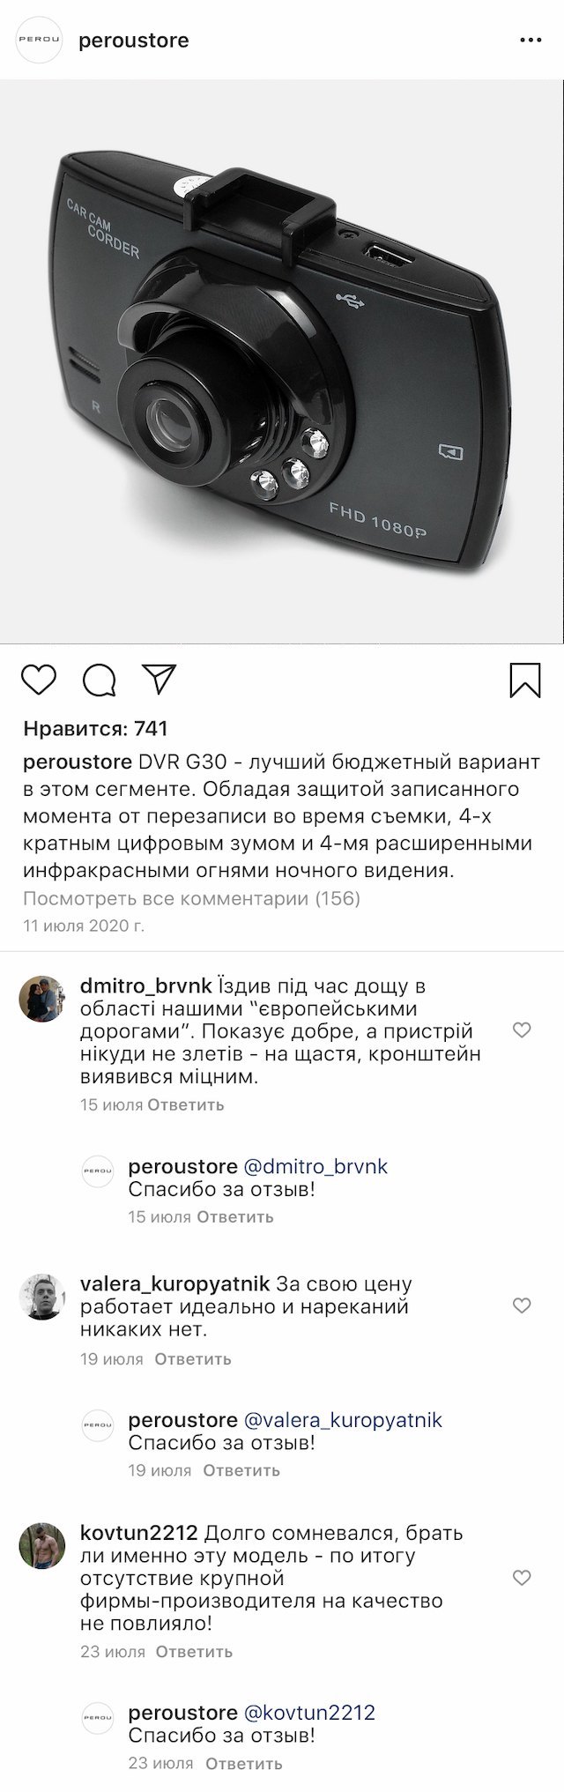Like valera_kuropyatnik's comment

522,1305
